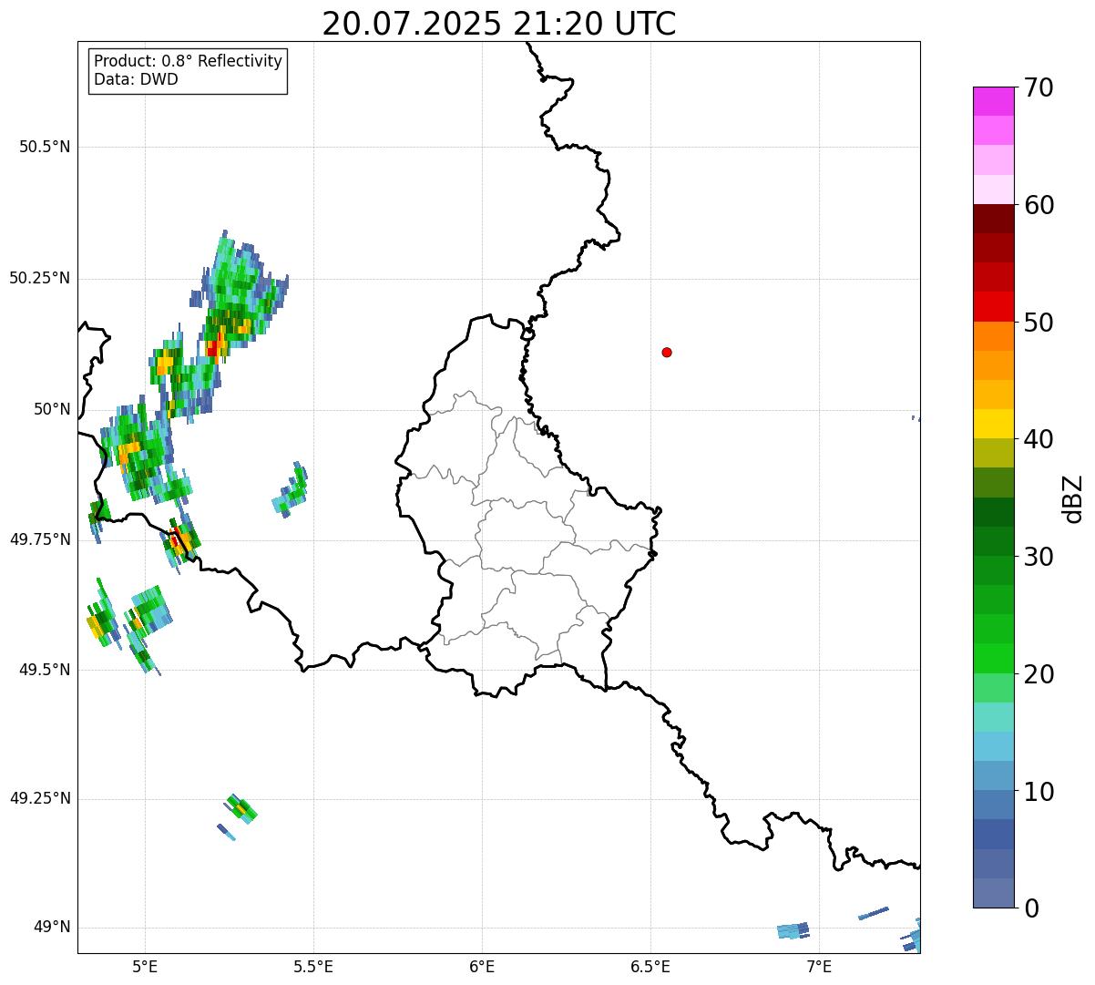Click the latitude label 50.25°N

(40, 278)
